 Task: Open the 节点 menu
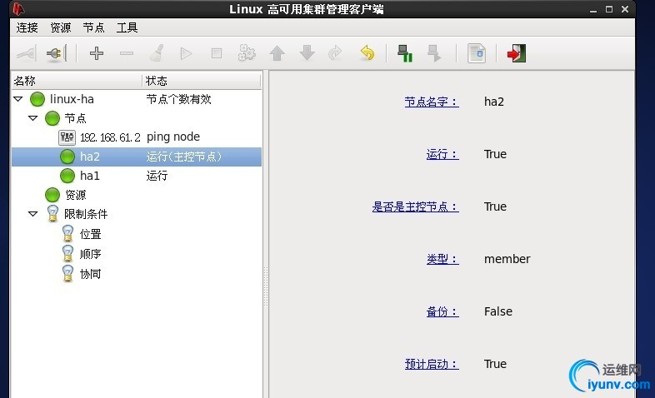pos(93,27)
